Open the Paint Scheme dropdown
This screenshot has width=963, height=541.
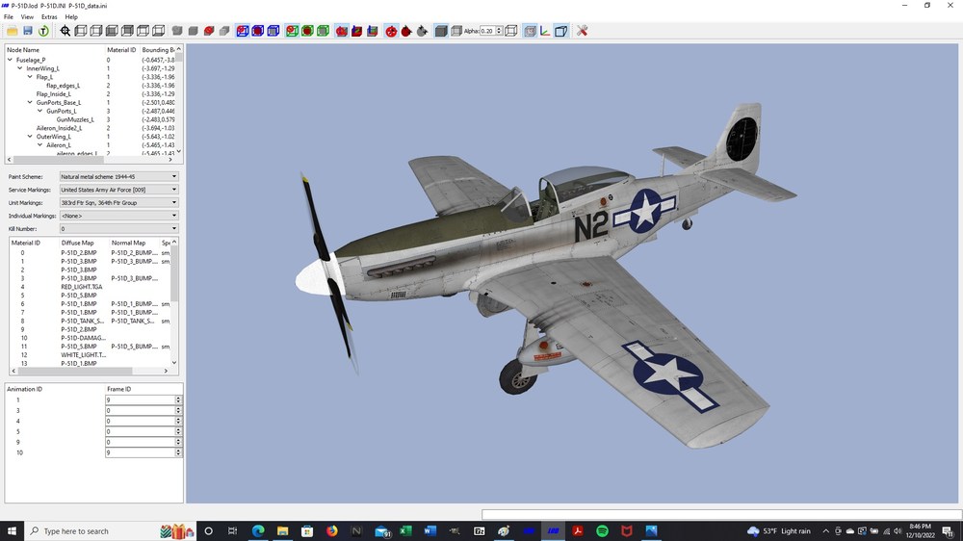point(119,177)
